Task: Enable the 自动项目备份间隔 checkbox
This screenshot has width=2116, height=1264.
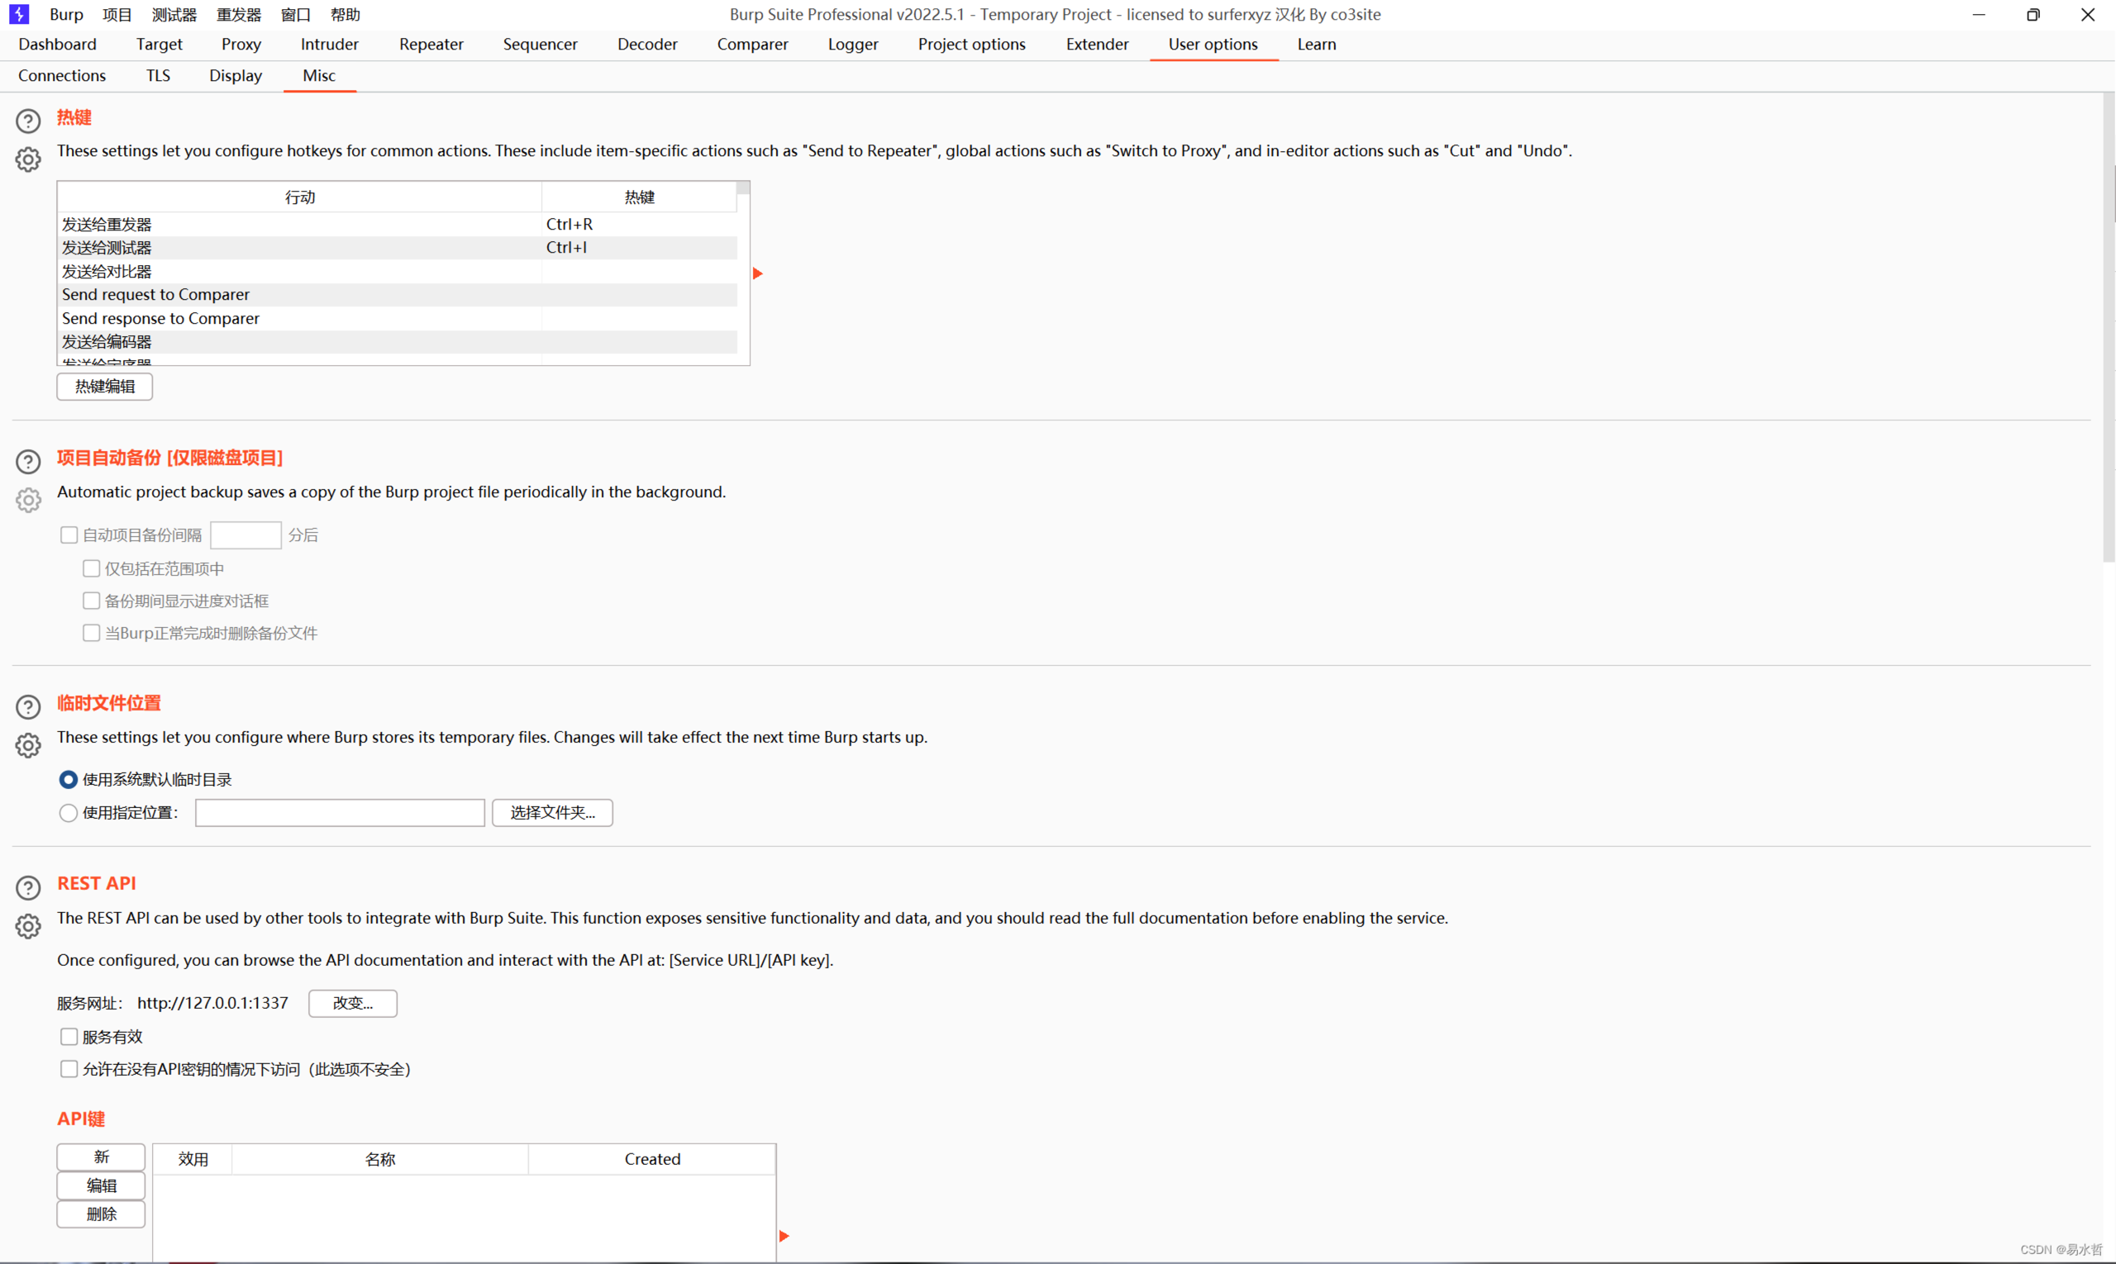Action: 69,535
